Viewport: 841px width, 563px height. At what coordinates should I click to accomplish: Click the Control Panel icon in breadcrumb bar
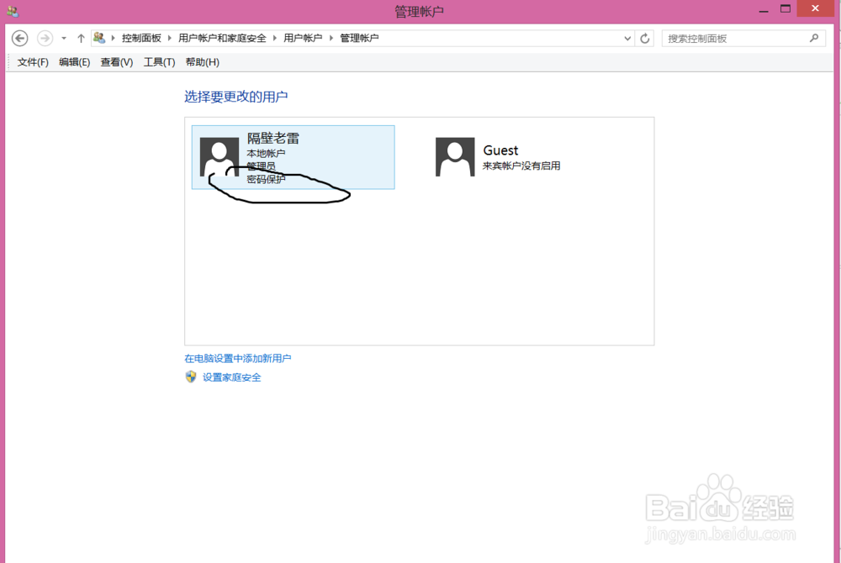tap(99, 38)
